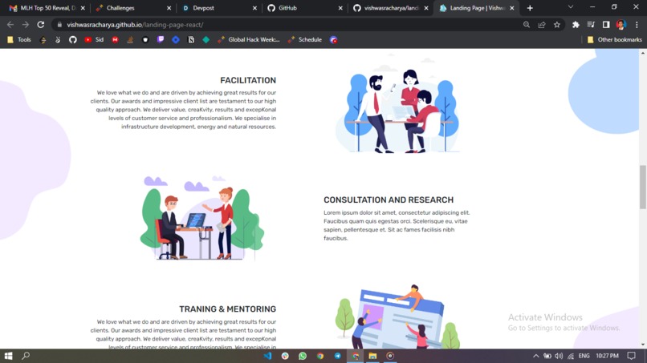Show the Chrome side panel
Viewport: 647px width, 363px height.
(606, 25)
